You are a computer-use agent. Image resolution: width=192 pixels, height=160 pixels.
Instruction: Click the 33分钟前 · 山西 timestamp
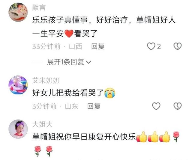(x=57, y=46)
